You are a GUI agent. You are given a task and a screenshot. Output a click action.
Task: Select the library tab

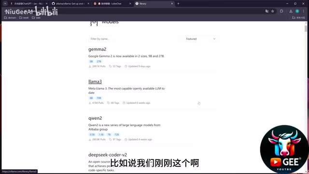coord(154,3)
